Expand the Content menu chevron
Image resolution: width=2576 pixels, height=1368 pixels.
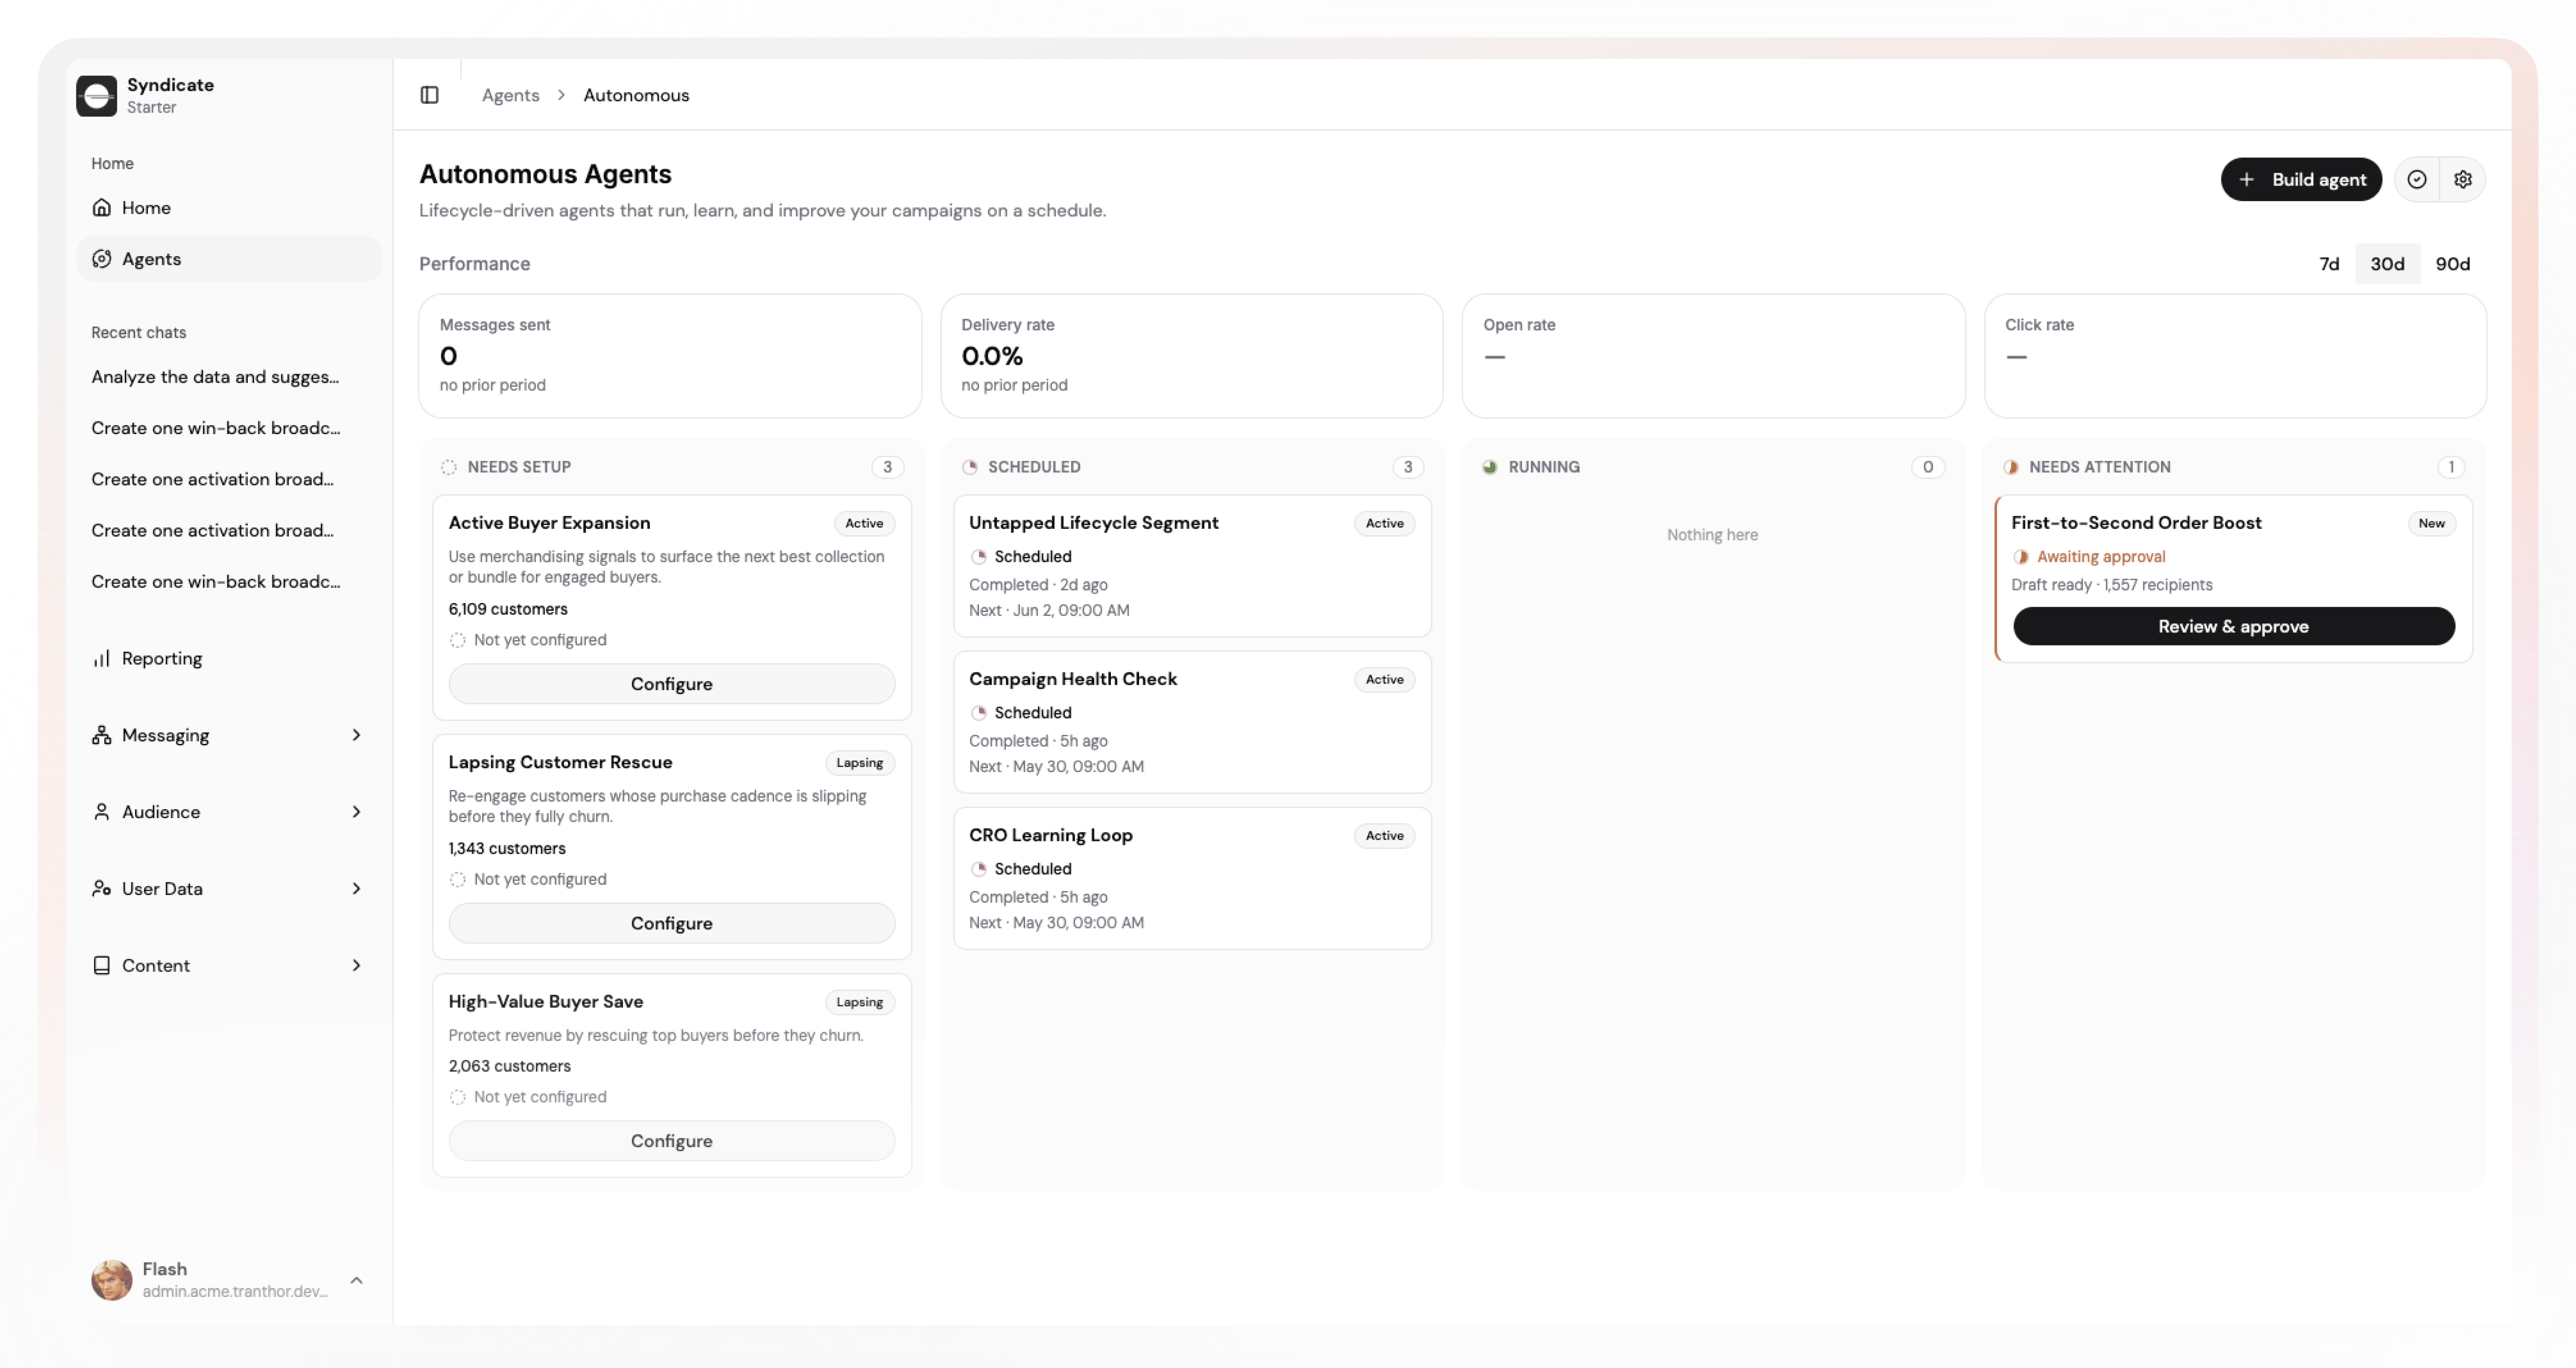356,965
